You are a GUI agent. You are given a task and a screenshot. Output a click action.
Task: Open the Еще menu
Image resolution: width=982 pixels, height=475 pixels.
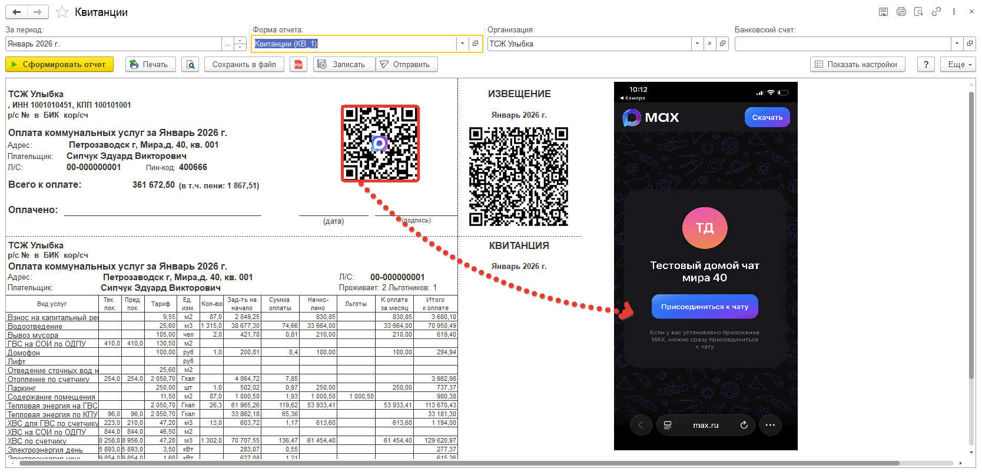pyautogui.click(x=958, y=65)
